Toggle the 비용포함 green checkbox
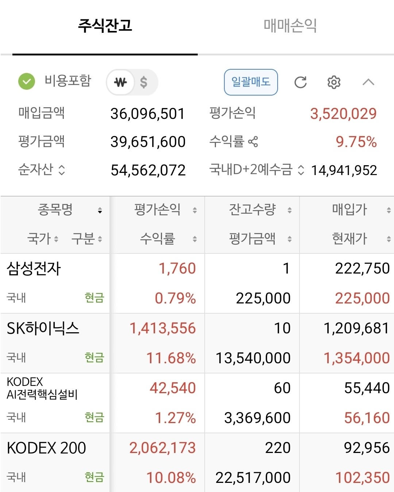Screen dimensions: 394x492 (x=27, y=81)
